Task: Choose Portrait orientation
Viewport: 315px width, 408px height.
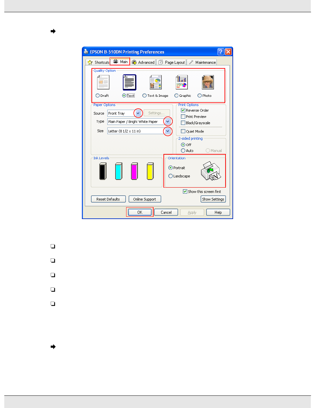Action: [x=170, y=168]
